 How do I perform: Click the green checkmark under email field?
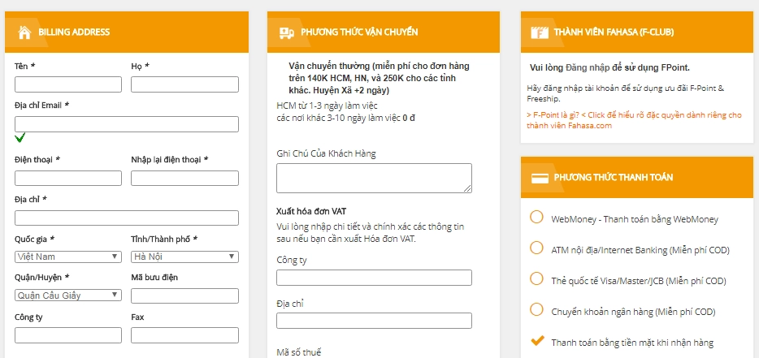20,138
